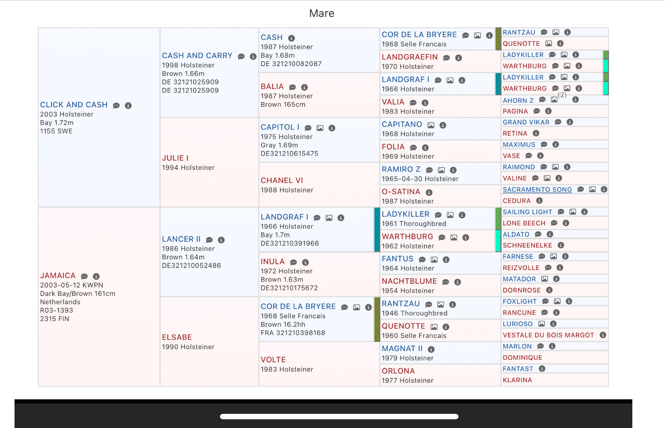Click info icon beside MAGNAT II
665x428 pixels.
click(431, 349)
